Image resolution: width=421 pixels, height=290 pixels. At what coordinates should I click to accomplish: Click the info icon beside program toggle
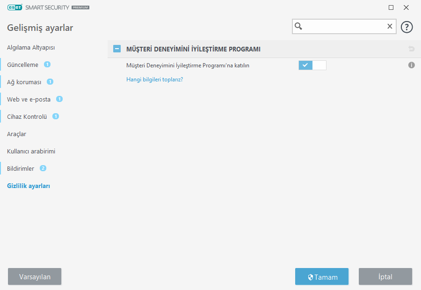coord(412,65)
